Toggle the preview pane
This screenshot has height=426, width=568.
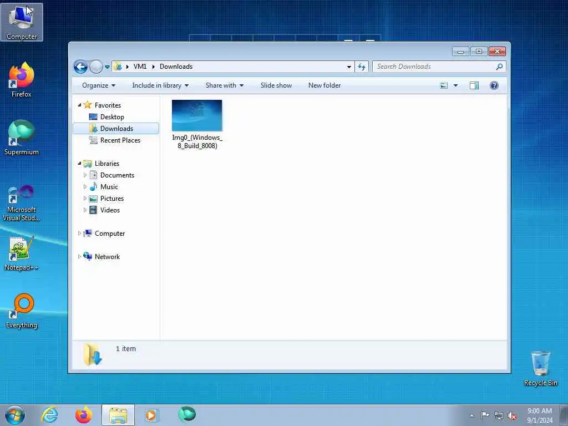[474, 85]
